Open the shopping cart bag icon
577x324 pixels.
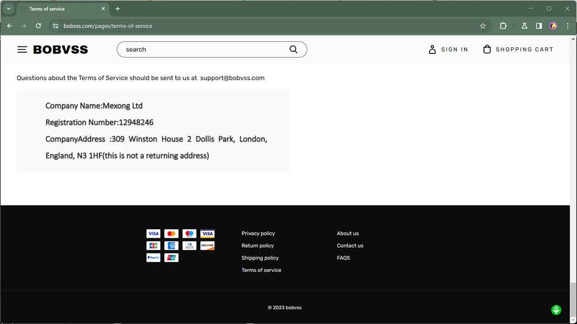click(x=487, y=49)
